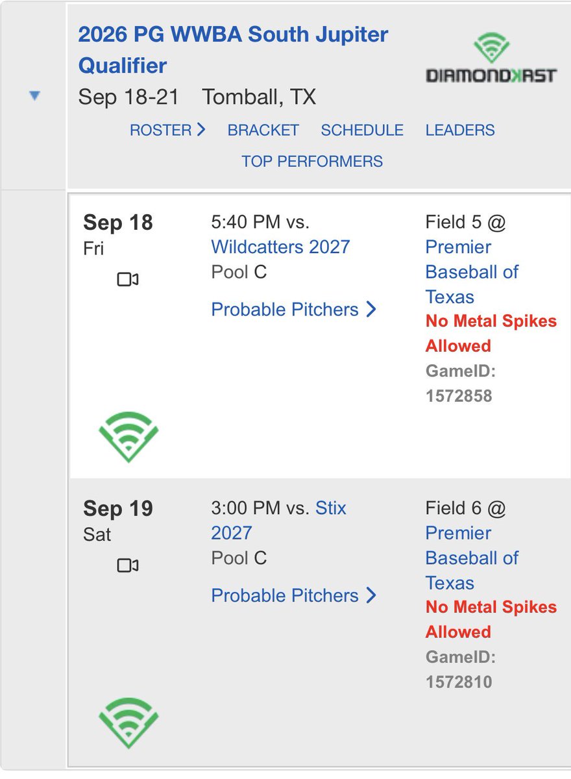This screenshot has height=779, width=571.
Task: Open the video camera icon for Sep 18
Action: coord(128,279)
